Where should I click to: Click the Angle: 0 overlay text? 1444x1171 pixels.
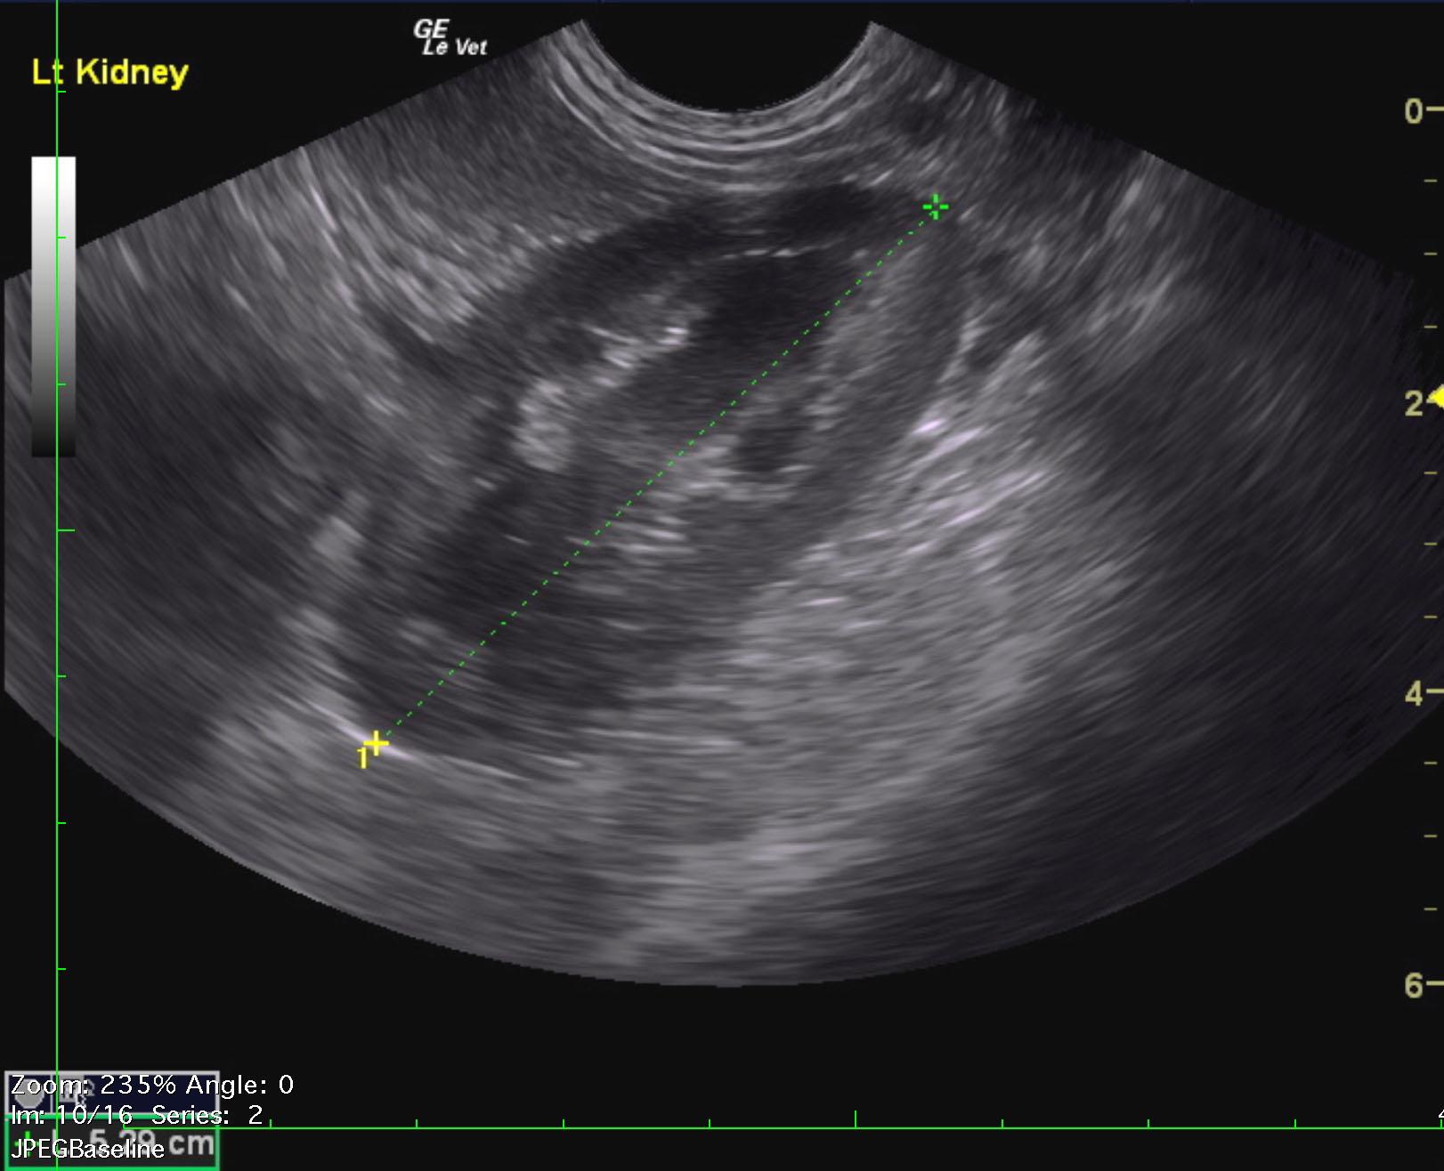point(241,1085)
